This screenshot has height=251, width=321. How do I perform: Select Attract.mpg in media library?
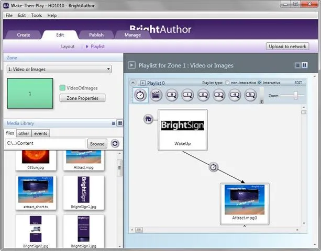(84, 160)
